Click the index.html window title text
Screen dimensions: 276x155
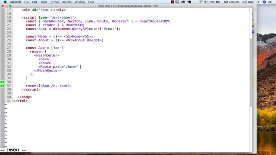click(x=128, y=6)
